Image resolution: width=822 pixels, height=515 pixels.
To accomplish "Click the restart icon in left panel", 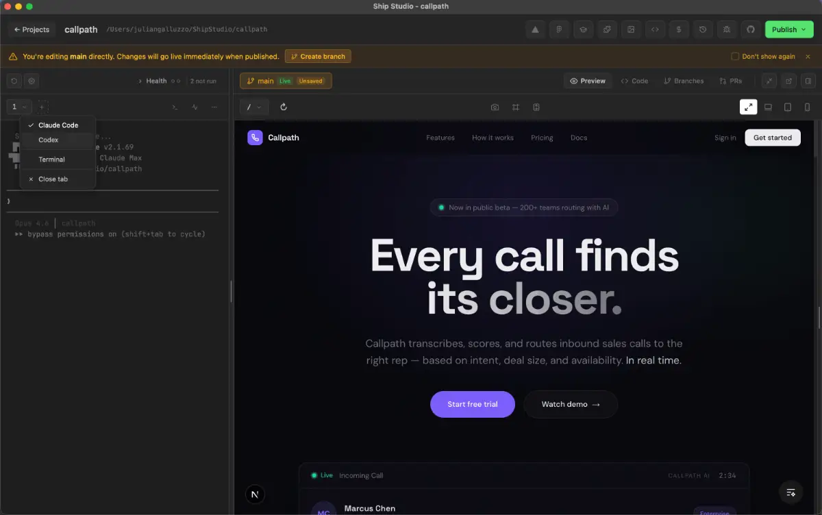I will click(14, 81).
